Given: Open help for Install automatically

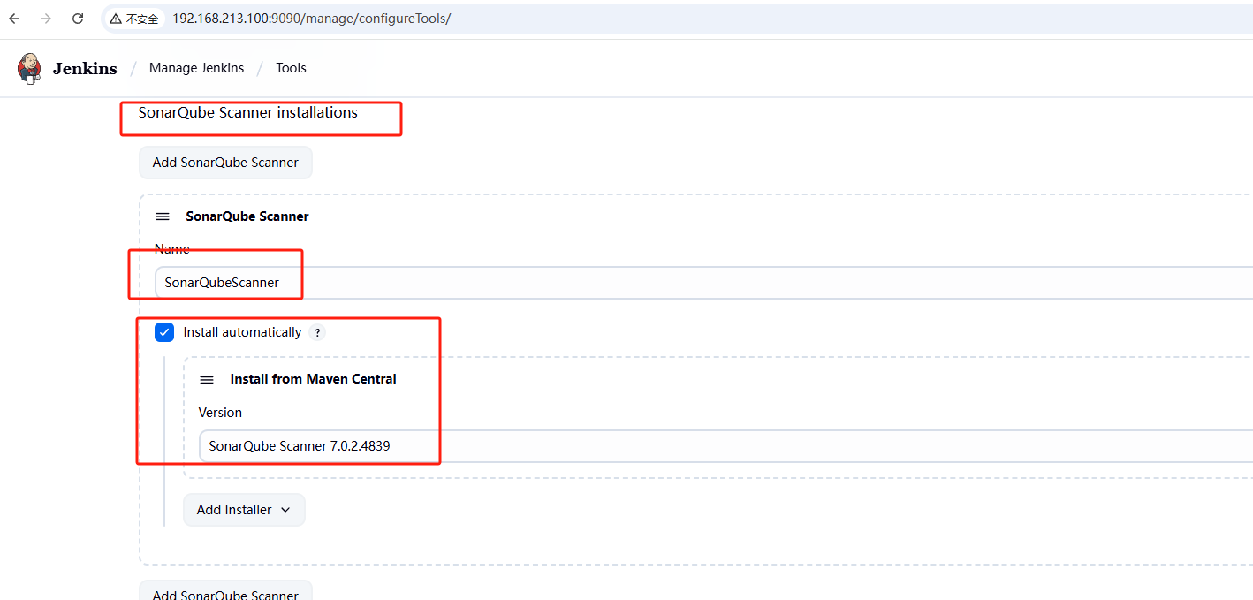Looking at the screenshot, I should [x=317, y=333].
